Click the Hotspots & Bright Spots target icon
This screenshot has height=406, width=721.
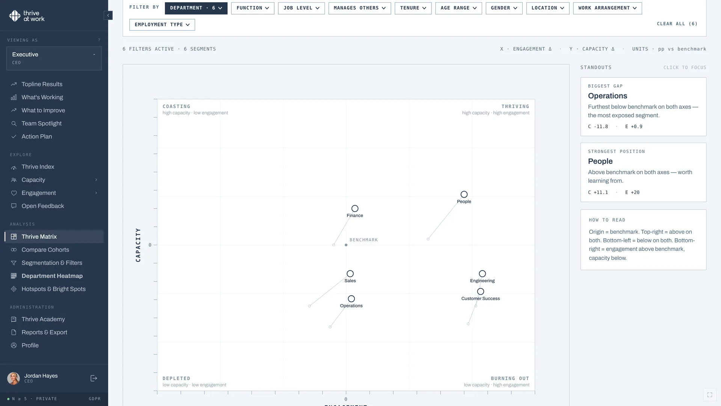[x=14, y=289]
